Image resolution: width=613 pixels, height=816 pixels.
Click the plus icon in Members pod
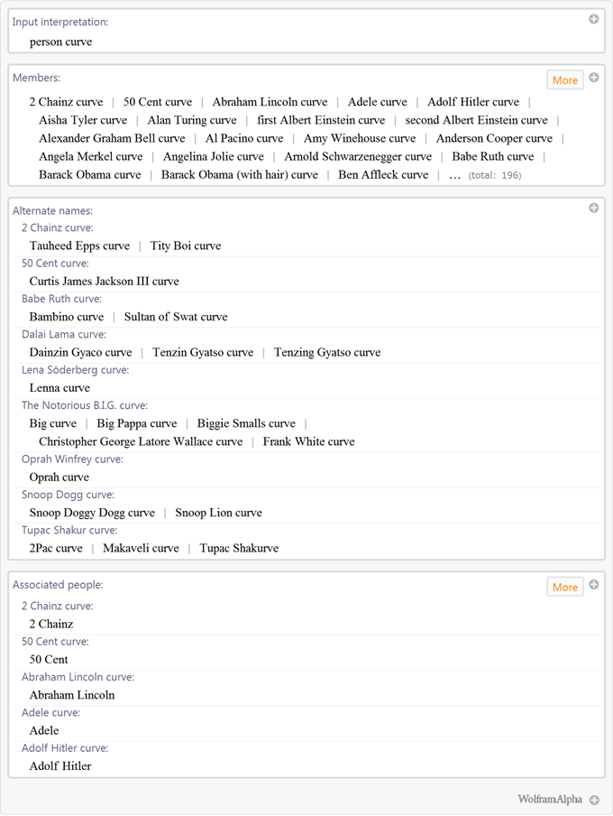[x=594, y=78]
